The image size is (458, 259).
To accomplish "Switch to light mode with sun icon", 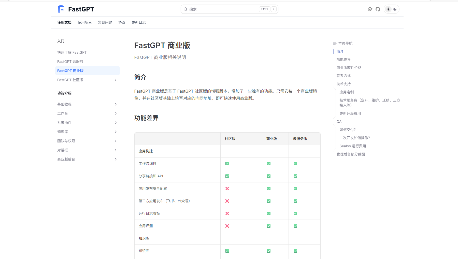I will click(x=388, y=9).
